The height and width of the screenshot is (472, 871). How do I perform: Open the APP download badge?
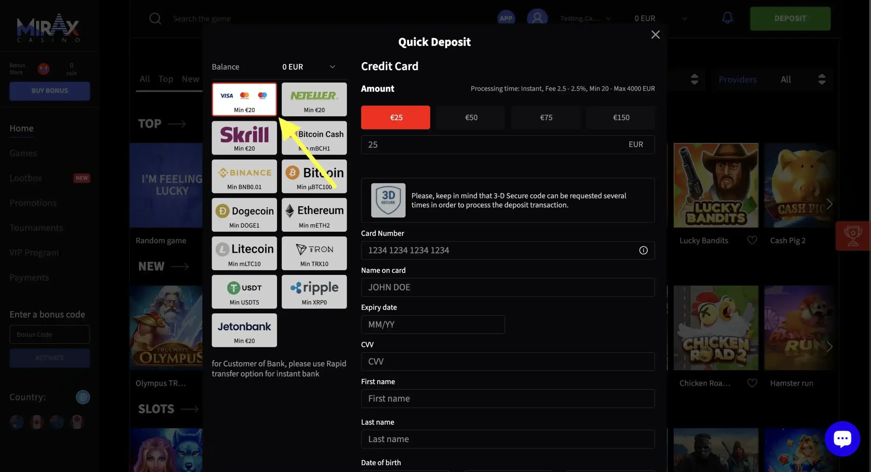[506, 18]
